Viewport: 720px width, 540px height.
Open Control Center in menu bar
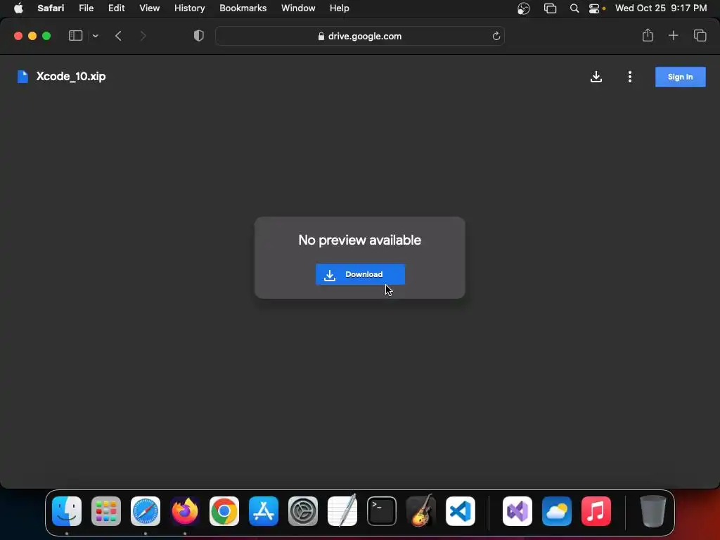tap(594, 8)
